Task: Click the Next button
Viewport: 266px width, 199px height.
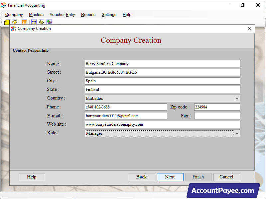Action: pyautogui.click(x=170, y=177)
